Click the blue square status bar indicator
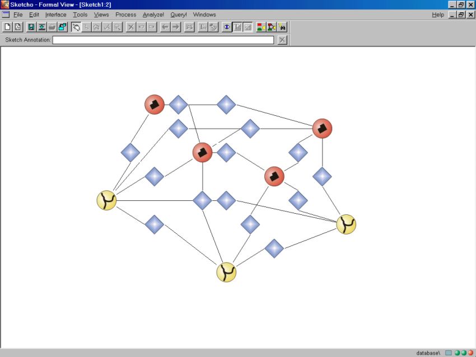Screen dimensions: 476x357 point(448,353)
